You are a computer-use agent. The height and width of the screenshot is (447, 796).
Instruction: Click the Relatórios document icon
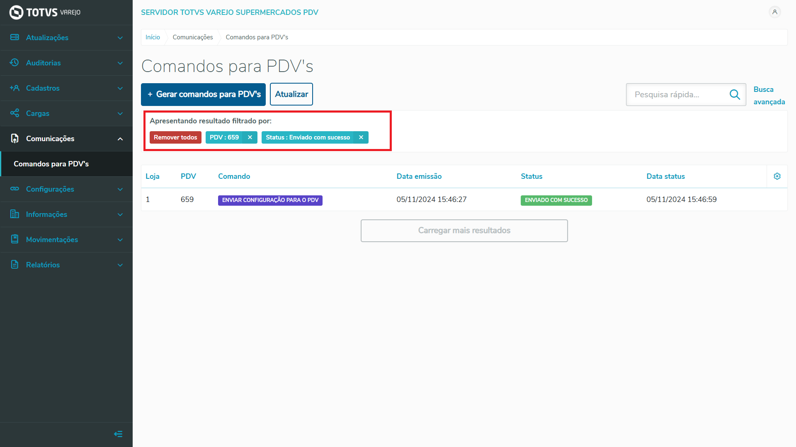pos(15,264)
